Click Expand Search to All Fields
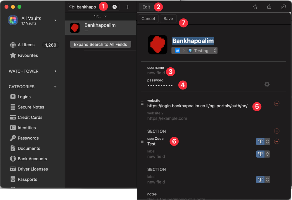Screen dimensions: 292x200 pos(100,44)
